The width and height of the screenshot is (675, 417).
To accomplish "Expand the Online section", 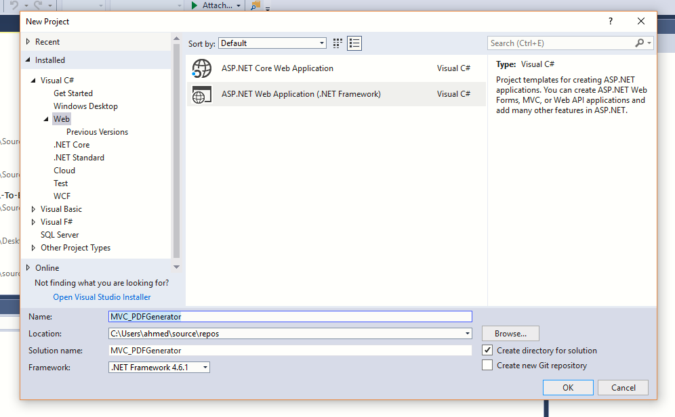I will 28,268.
